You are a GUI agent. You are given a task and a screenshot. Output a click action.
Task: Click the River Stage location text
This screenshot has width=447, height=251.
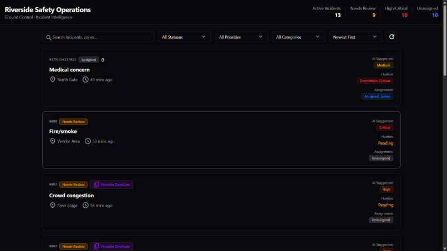point(67,206)
